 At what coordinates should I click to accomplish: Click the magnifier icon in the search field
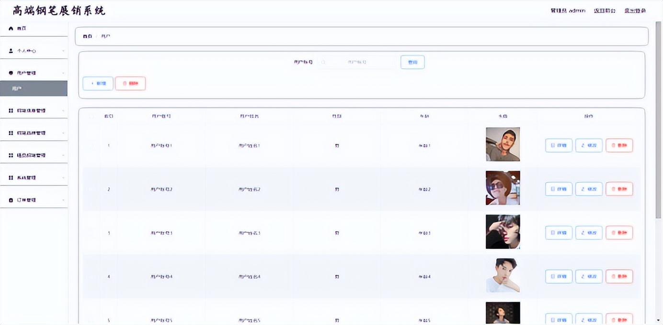click(324, 62)
